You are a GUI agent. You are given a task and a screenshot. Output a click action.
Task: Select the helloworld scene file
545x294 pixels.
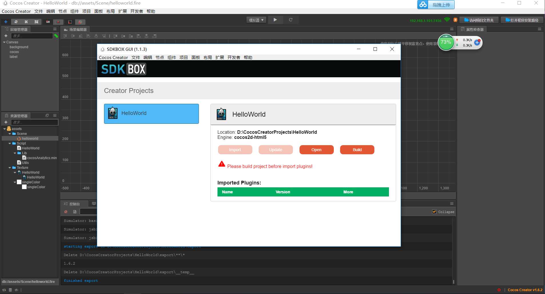point(30,139)
